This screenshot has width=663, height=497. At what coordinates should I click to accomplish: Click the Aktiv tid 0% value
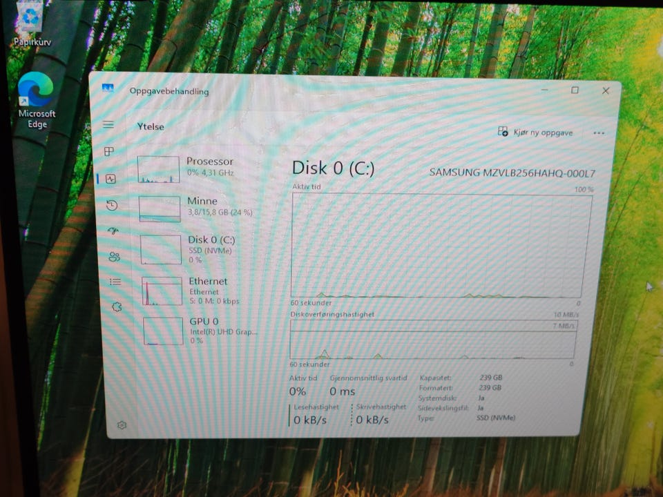(297, 391)
